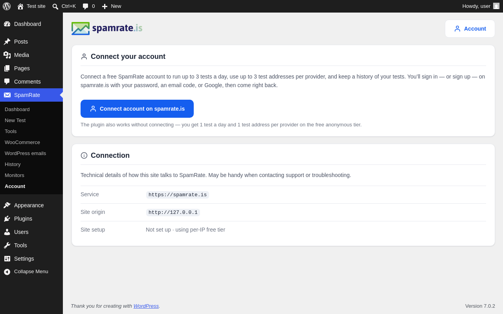Click the Users icon in sidebar
This screenshot has height=314, width=503.
[x=7, y=232]
